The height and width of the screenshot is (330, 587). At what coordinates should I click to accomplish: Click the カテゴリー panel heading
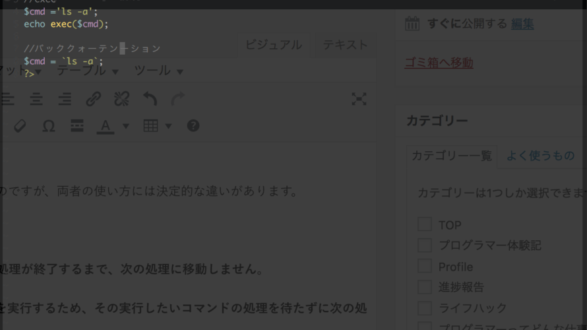point(437,121)
